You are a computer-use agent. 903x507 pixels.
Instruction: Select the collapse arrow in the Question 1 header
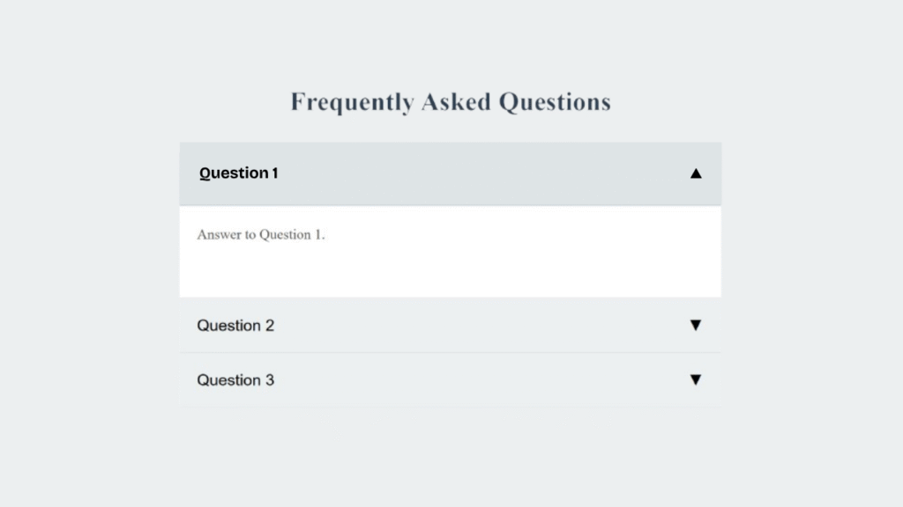point(696,173)
